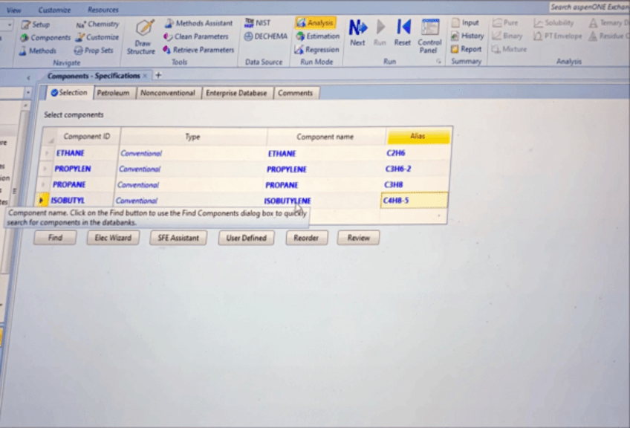Viewport: 630px width, 428px height.
Task: Click the Review button
Action: 358,238
